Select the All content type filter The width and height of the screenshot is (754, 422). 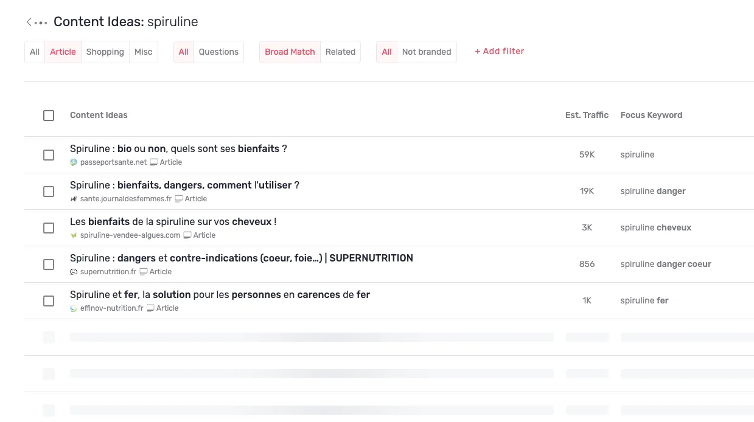pyautogui.click(x=35, y=52)
